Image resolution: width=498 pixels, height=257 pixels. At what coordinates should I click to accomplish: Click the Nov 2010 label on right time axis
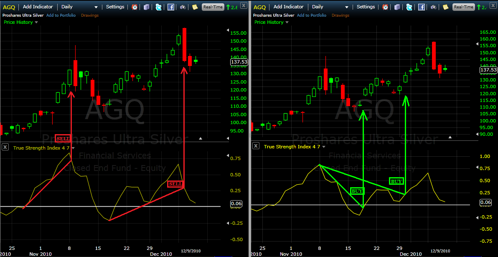(x=291, y=254)
